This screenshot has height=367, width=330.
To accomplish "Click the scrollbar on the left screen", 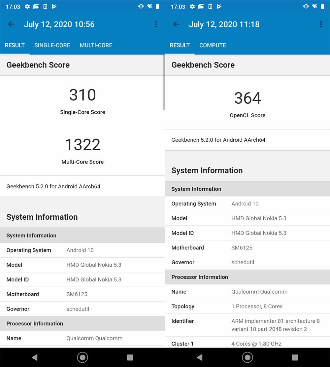I will pyautogui.click(x=164, y=83).
